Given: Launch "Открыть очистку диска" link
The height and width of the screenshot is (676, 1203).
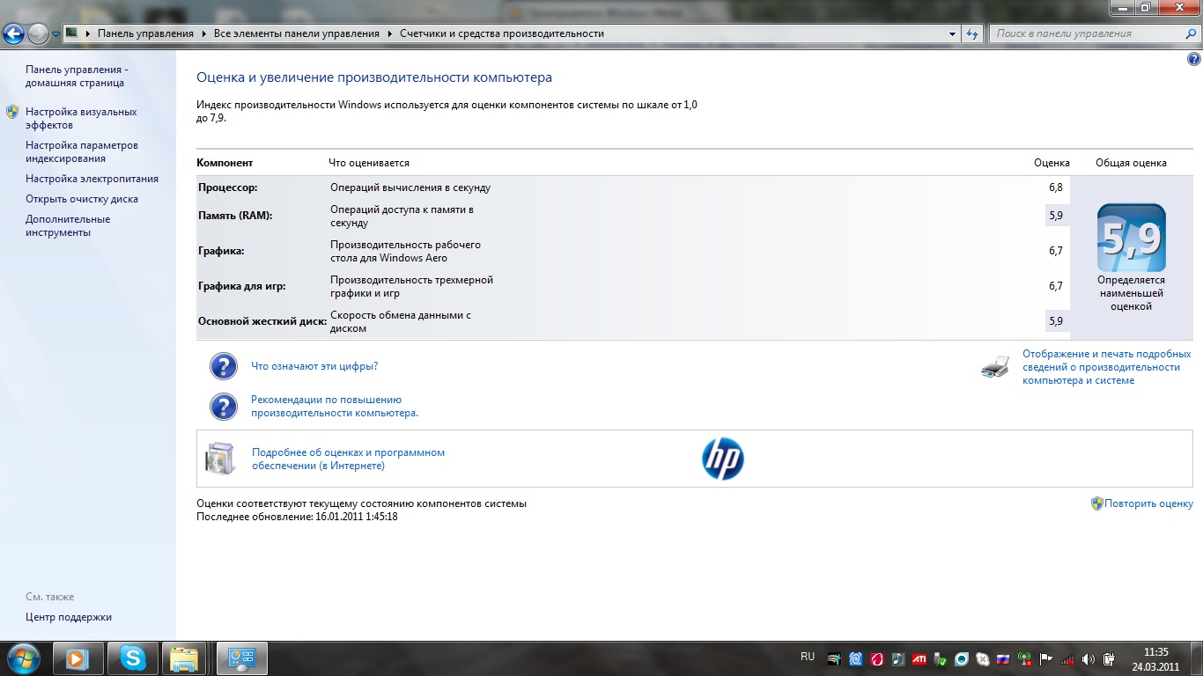Looking at the screenshot, I should (x=82, y=199).
